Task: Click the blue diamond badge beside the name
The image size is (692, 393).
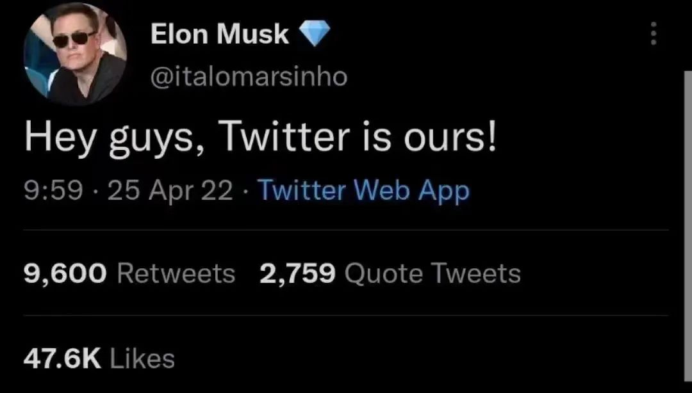Action: [x=315, y=34]
